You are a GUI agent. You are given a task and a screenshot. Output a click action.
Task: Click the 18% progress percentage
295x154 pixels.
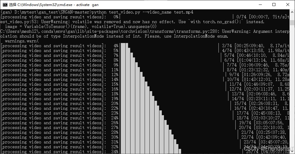click(x=115, y=94)
